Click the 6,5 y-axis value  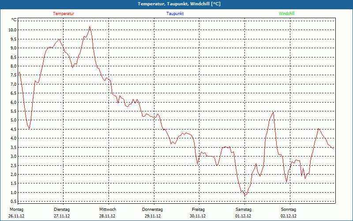[x=14, y=93]
